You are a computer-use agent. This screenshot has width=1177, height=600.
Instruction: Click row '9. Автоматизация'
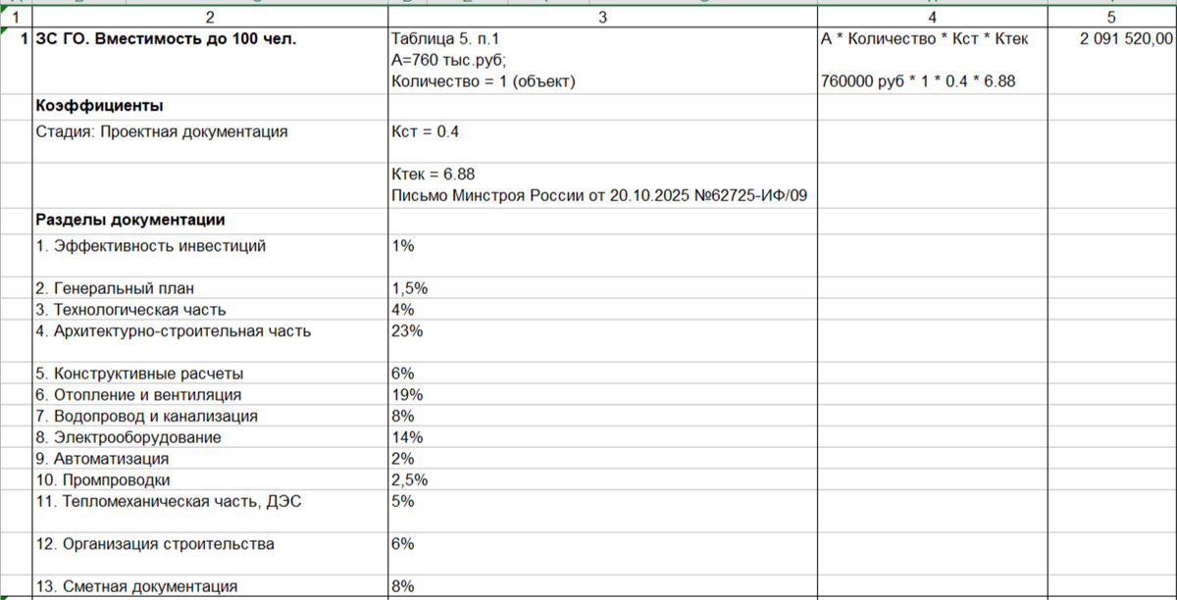[211, 458]
